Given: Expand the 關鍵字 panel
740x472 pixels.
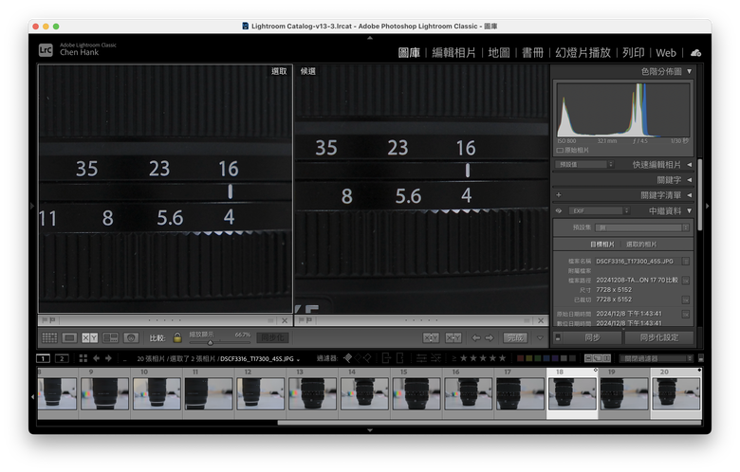Looking at the screenshot, I should click(690, 180).
